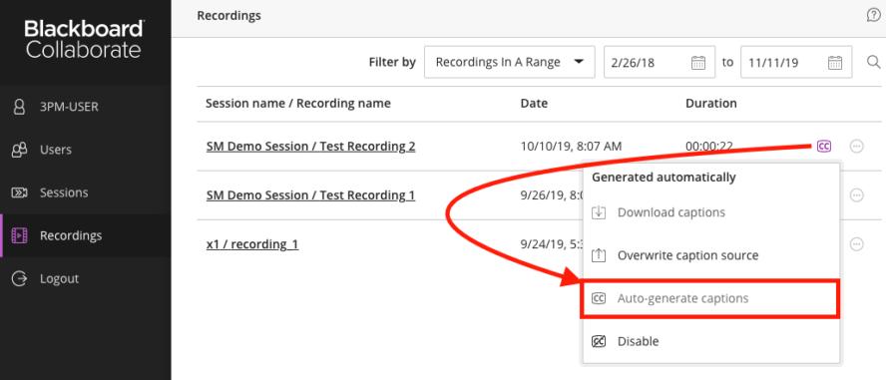Click the Date column header
Image resolution: width=886 pixels, height=380 pixels.
point(534,104)
